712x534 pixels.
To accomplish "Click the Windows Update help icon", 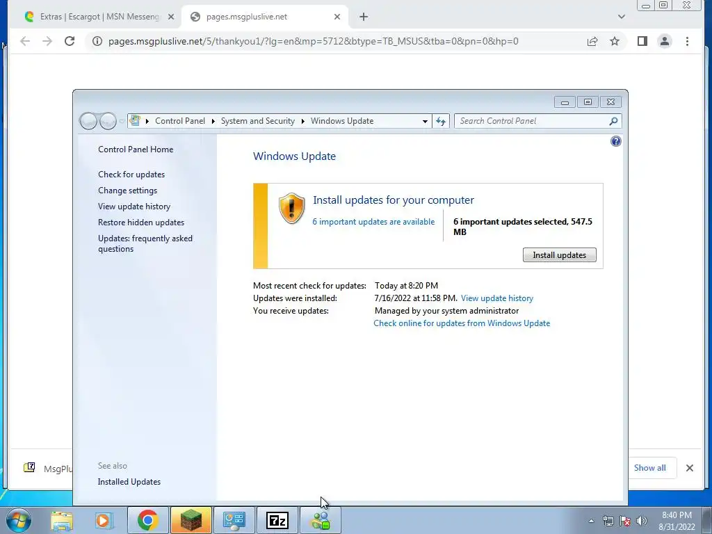I will point(616,141).
